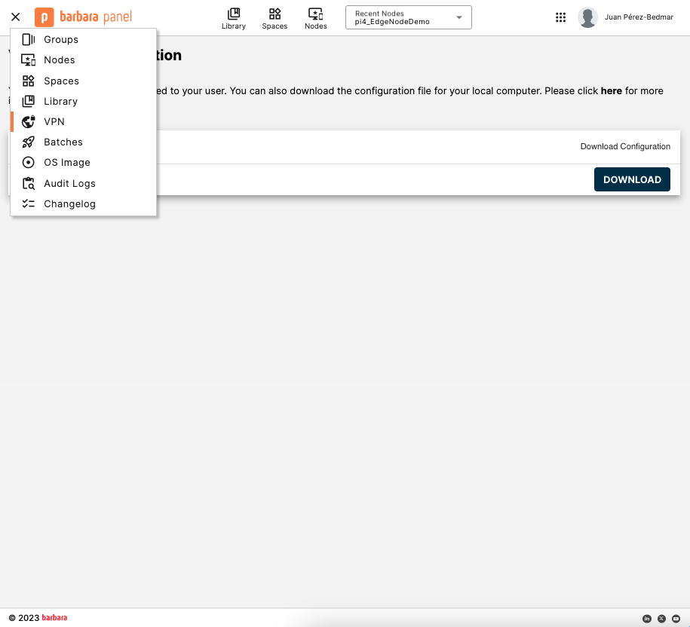Click the DOWNLOAD button
Image resolution: width=690 pixels, height=627 pixels.
point(632,179)
